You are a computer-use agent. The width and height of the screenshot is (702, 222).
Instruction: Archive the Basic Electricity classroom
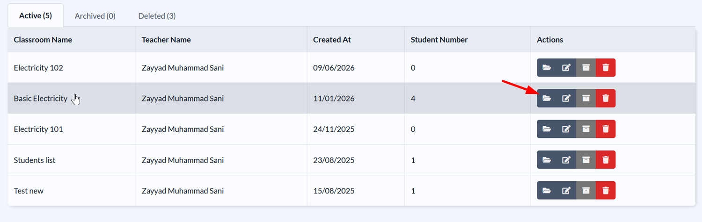point(586,98)
